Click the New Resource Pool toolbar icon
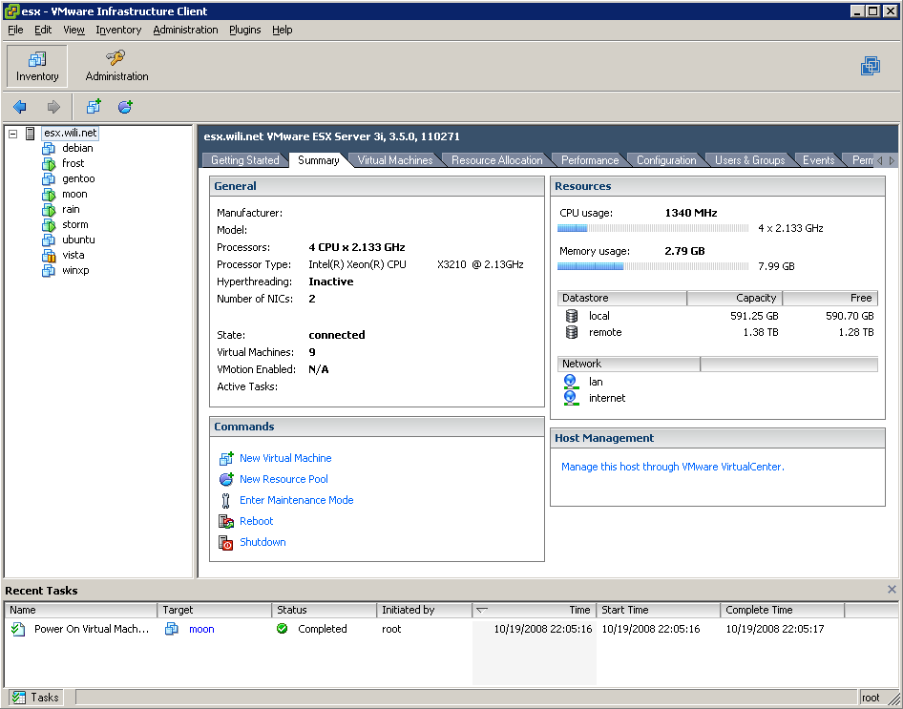Screen dimensions: 903x709 click(x=125, y=107)
